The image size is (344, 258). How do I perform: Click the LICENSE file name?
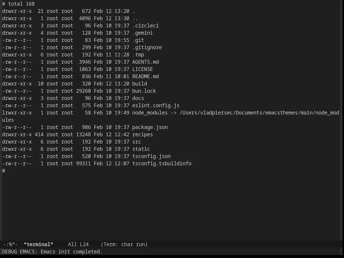coord(142,69)
